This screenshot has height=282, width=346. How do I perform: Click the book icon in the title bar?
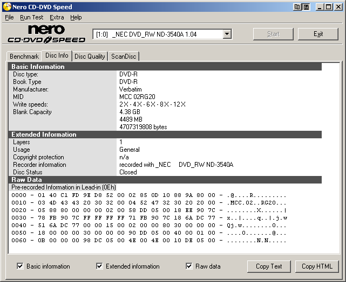(297, 7)
